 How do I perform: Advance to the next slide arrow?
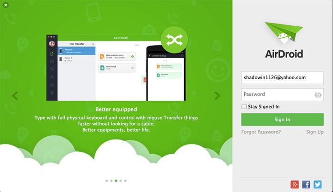point(217,96)
